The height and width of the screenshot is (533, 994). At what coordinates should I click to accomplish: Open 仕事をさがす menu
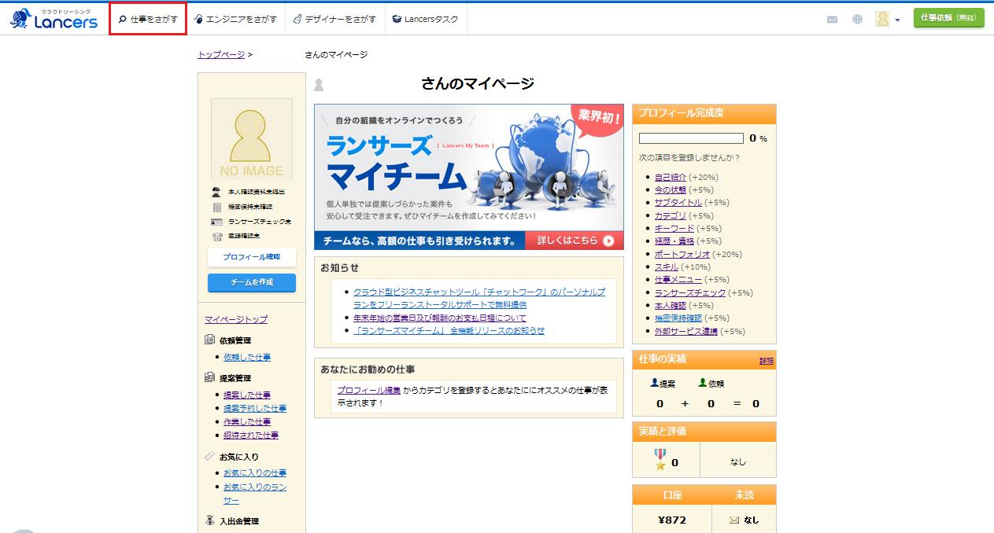pyautogui.click(x=148, y=19)
